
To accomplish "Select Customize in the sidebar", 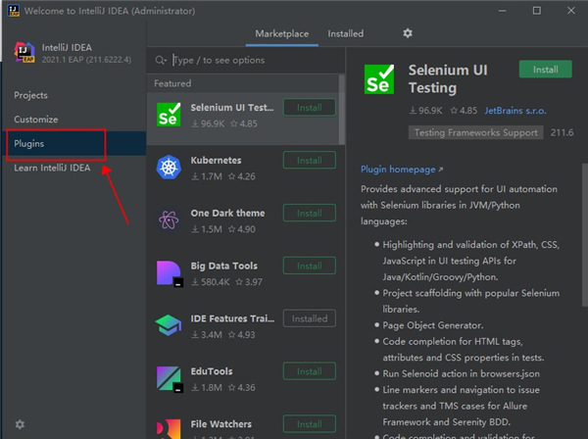I will [37, 120].
